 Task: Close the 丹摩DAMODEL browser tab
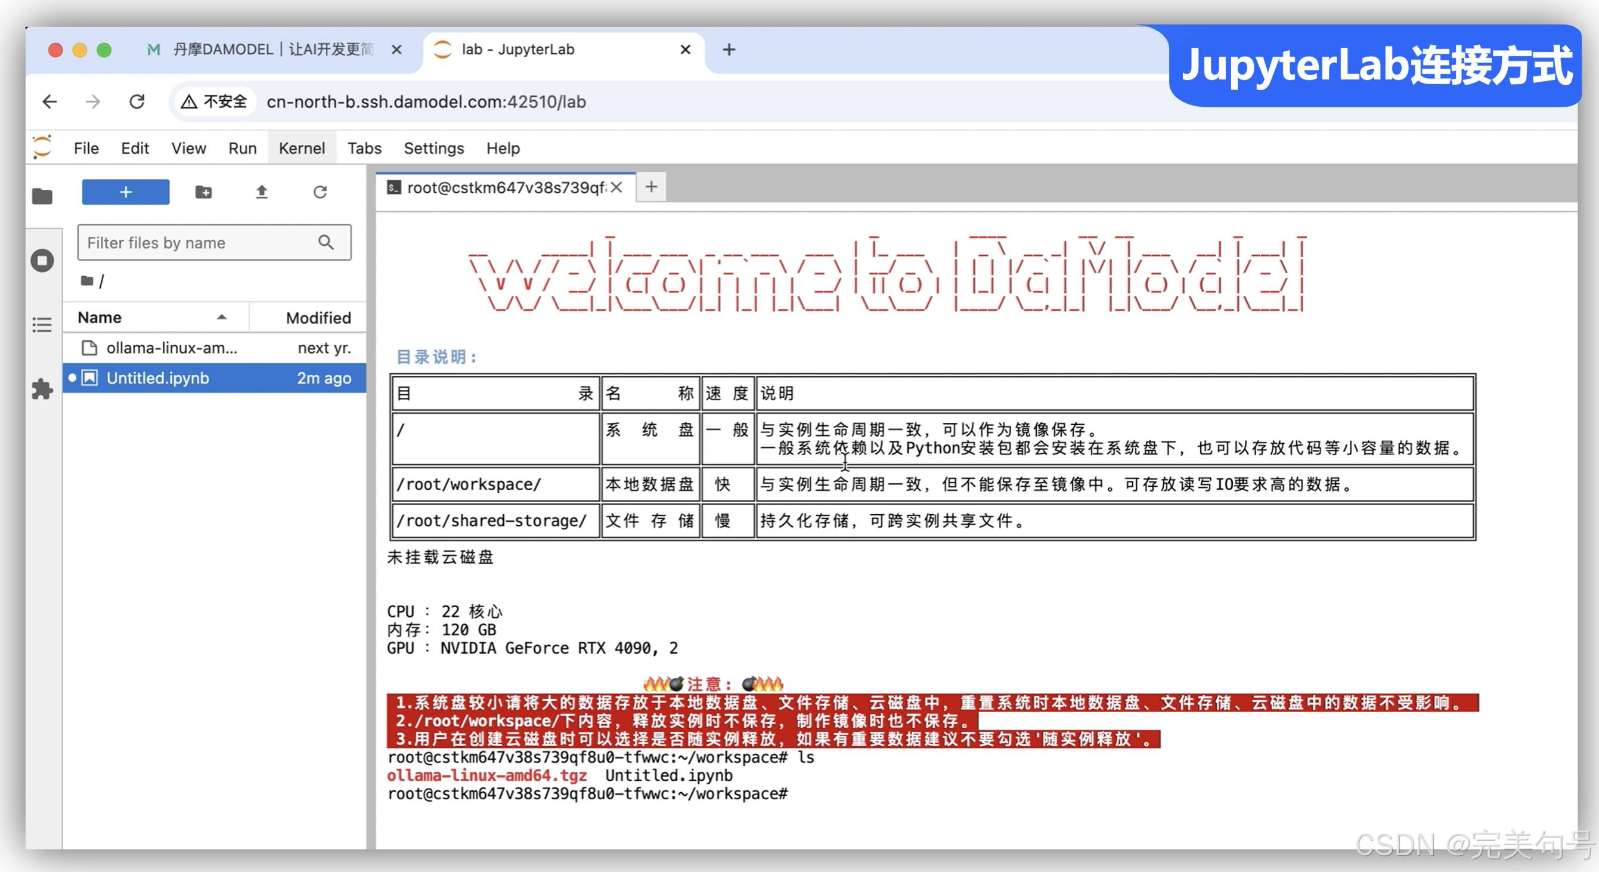coord(396,50)
